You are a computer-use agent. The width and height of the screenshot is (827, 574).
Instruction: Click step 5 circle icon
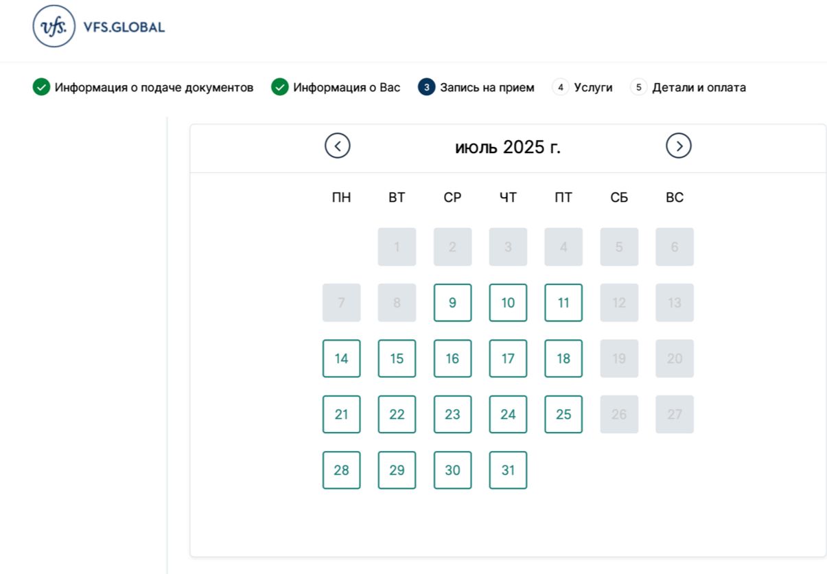(639, 87)
